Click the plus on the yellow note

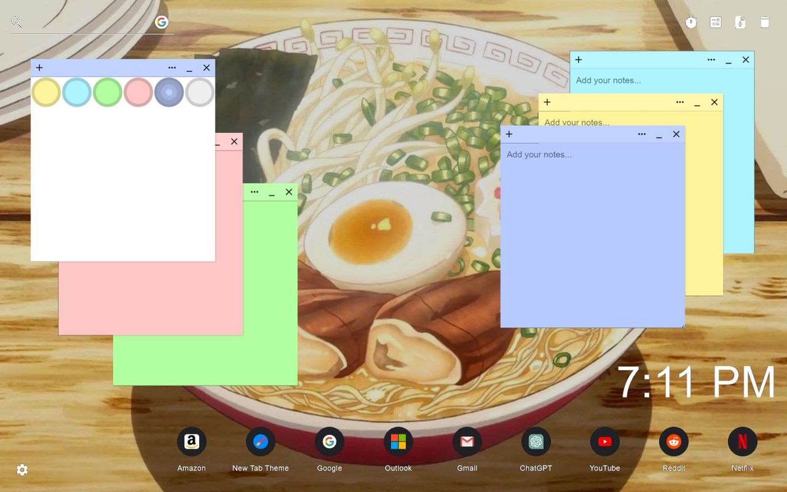pos(547,102)
